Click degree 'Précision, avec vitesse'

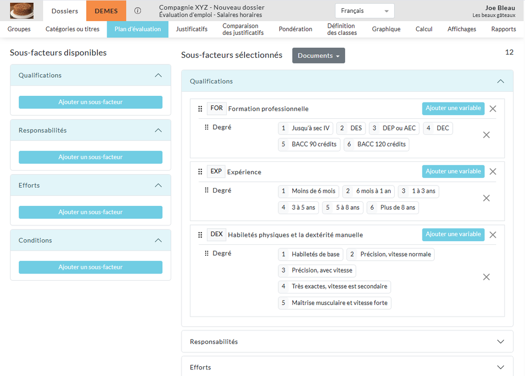(x=317, y=270)
